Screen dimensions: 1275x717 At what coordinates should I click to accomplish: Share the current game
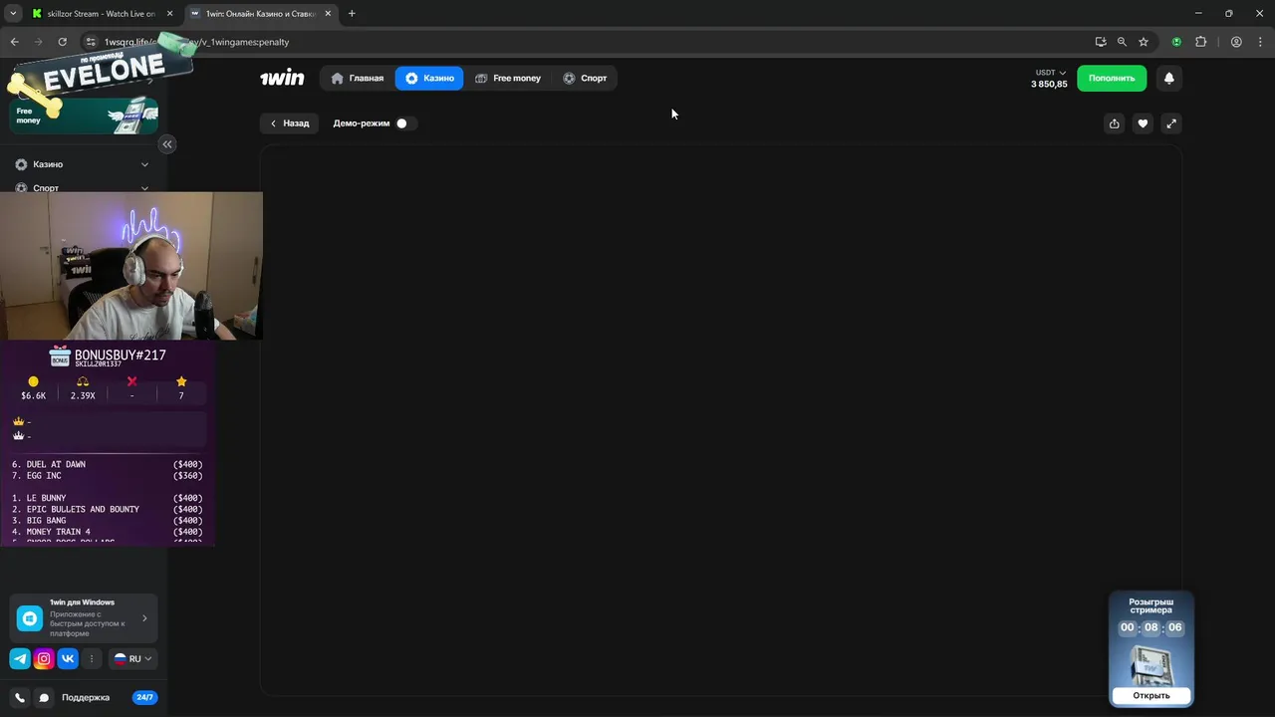click(1114, 123)
